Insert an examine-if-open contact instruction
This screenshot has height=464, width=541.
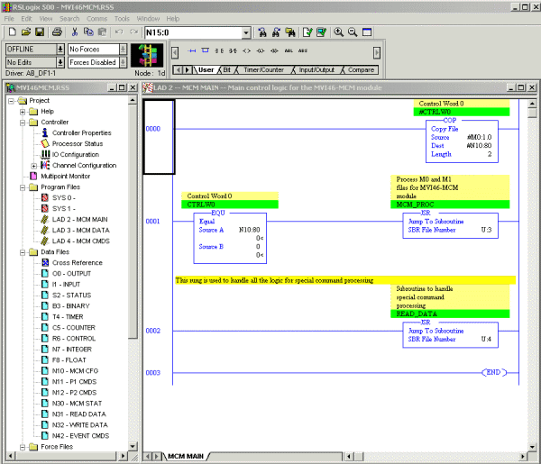[x=233, y=50]
